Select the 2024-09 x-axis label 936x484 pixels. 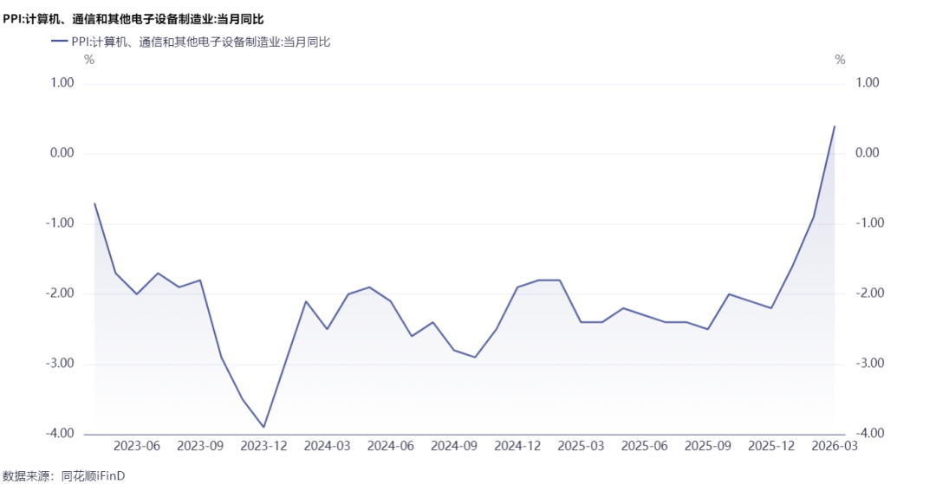453,446
